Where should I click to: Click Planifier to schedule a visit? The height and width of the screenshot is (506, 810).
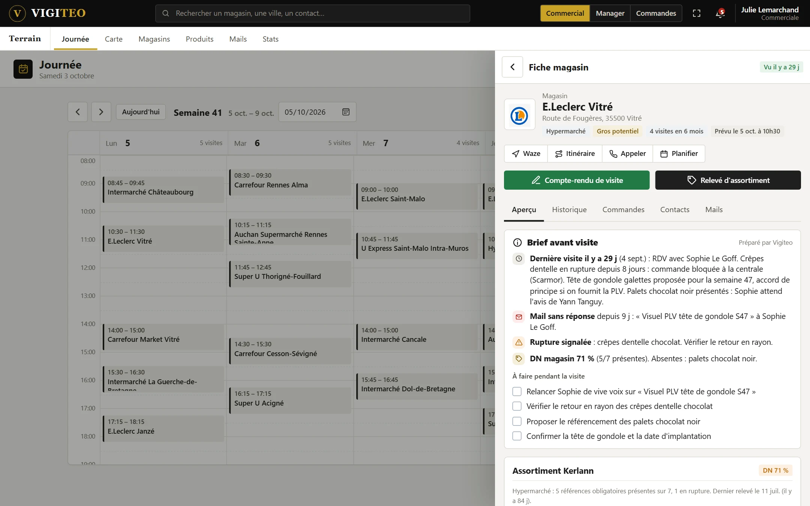point(679,154)
